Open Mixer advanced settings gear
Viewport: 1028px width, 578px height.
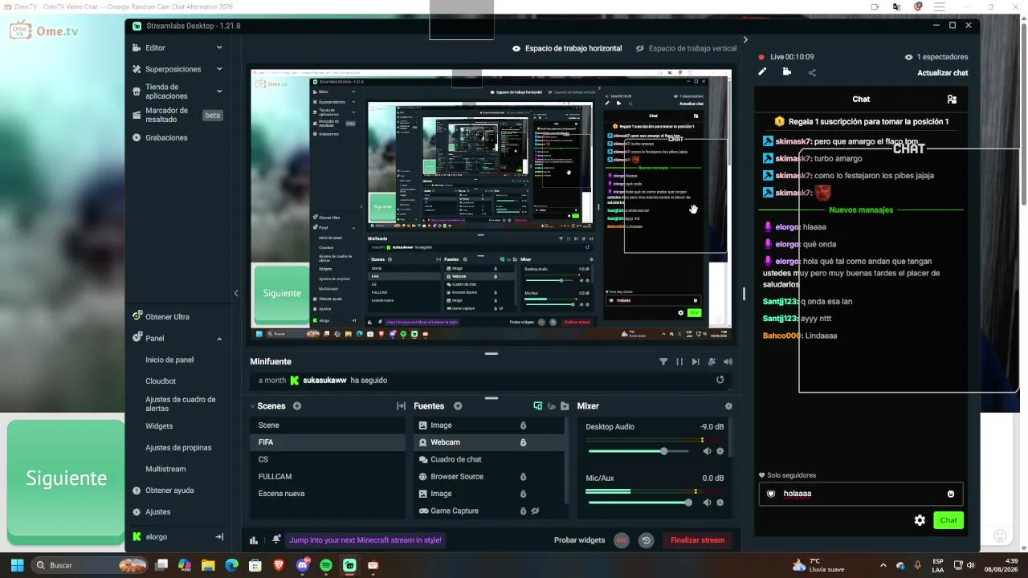(x=728, y=406)
